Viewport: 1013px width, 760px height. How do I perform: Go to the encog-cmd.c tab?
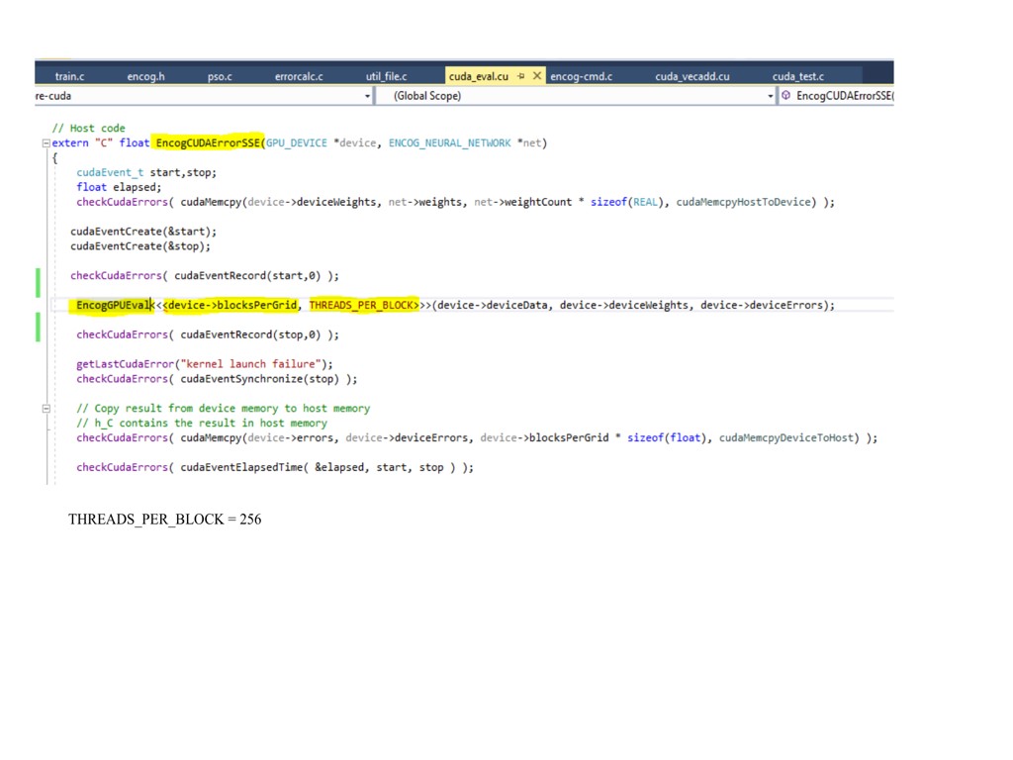581,76
